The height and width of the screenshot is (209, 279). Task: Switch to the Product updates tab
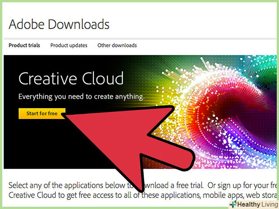tap(69, 45)
